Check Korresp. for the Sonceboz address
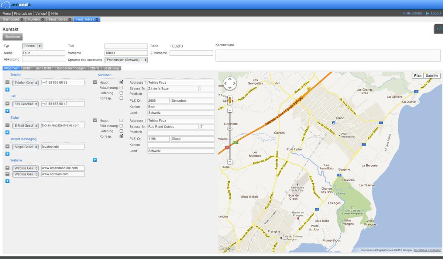Viewport: 443px width, 259px height. (x=121, y=98)
